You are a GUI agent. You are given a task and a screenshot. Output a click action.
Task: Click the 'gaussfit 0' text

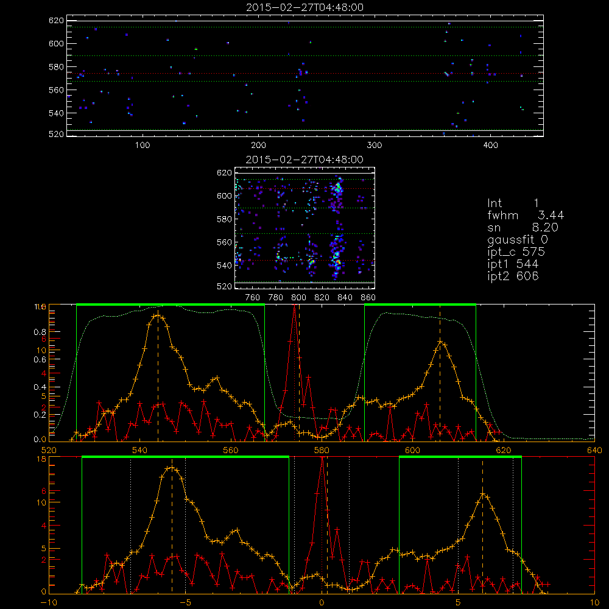click(517, 239)
